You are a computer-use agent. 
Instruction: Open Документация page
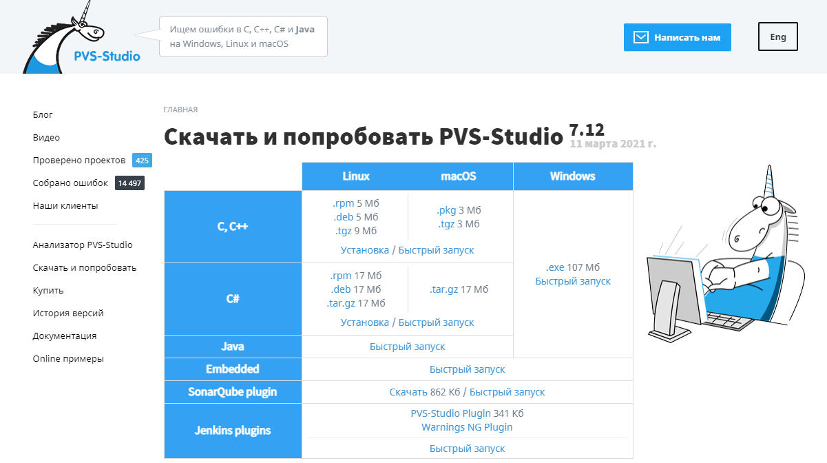pyautogui.click(x=65, y=336)
